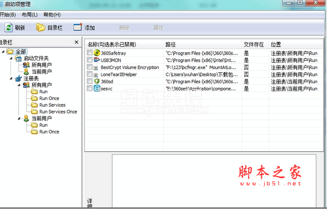Select the USB3MON entry name

pos(111,60)
